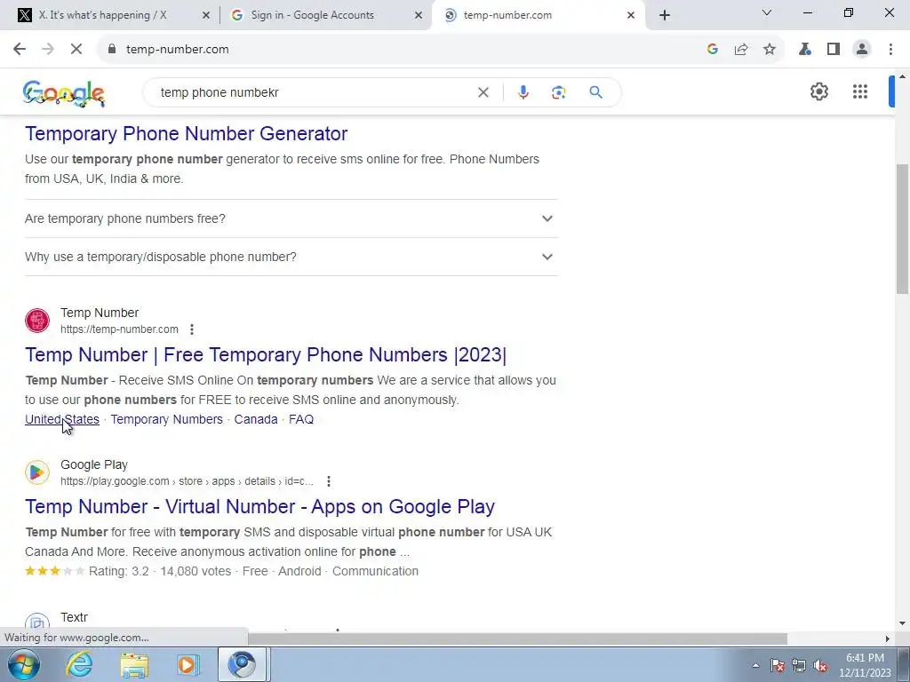Open Temp Number Virtual Number Google Play link
Image resolution: width=910 pixels, height=682 pixels.
260,507
